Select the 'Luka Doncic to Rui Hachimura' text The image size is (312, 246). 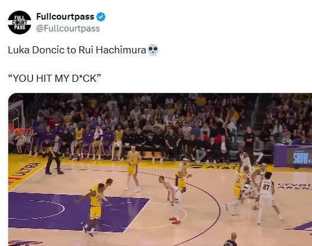[x=77, y=50]
